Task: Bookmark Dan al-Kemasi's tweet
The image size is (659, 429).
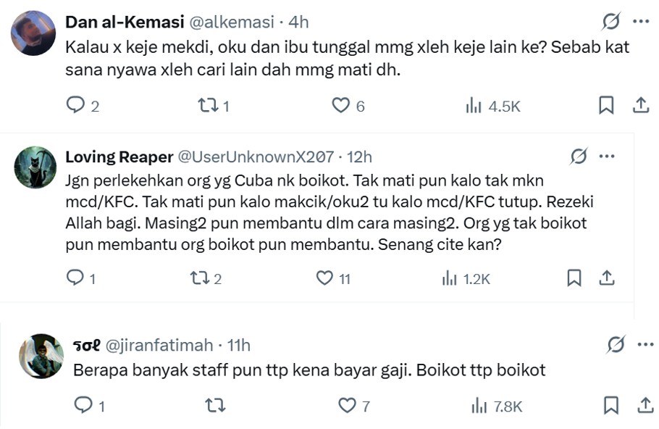Action: (606, 106)
